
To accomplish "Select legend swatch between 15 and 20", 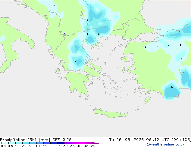I will [x=47, y=143].
